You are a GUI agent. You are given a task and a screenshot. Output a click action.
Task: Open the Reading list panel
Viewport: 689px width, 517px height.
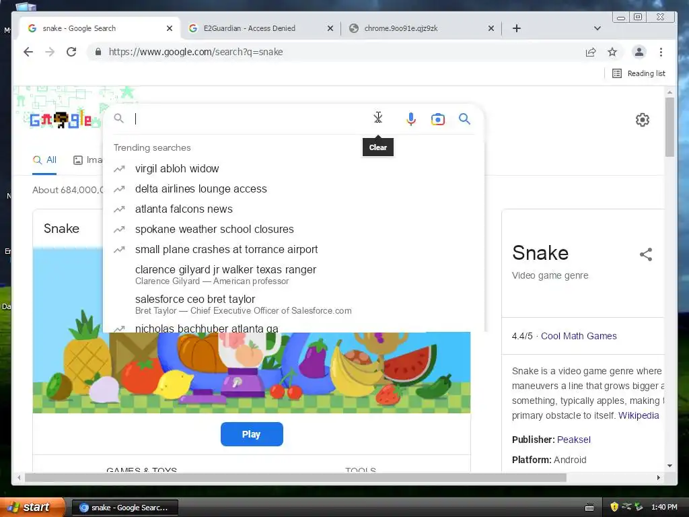point(639,73)
